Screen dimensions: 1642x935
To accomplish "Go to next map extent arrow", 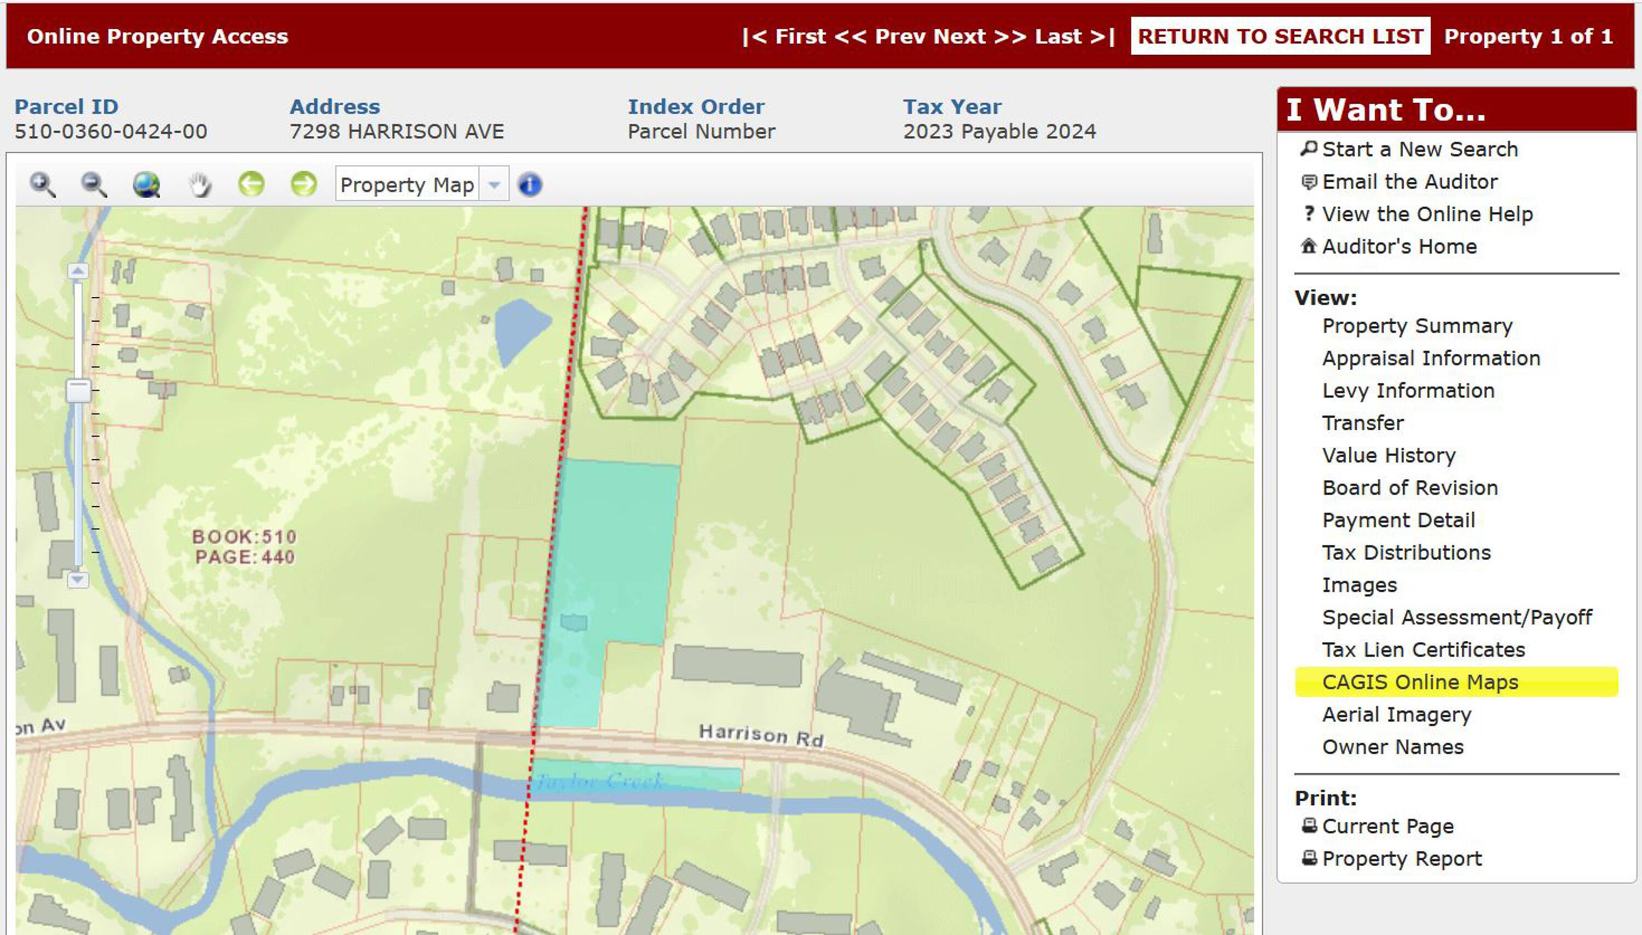I will [303, 184].
